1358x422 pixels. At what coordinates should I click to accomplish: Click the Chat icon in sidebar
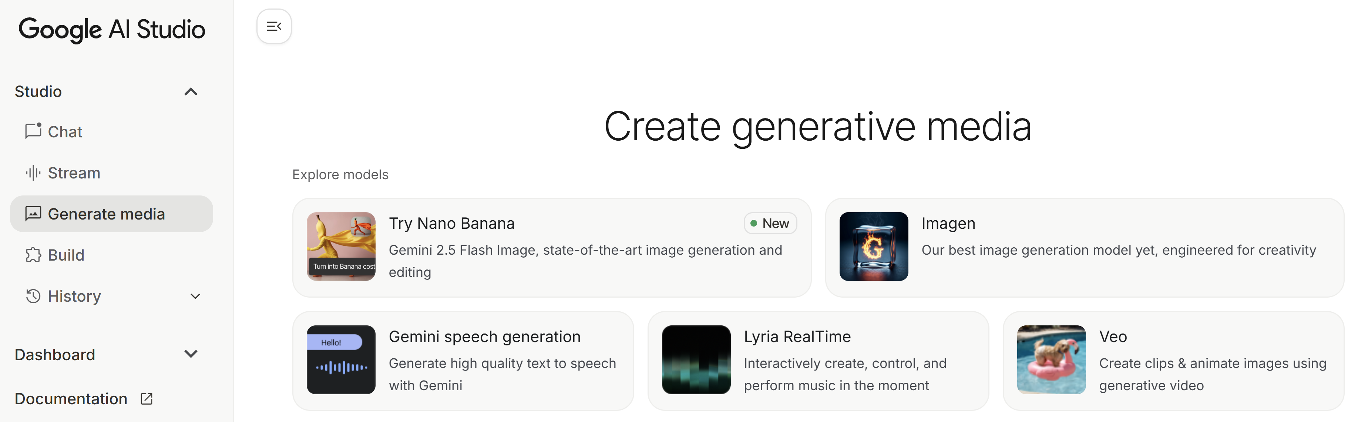[33, 131]
